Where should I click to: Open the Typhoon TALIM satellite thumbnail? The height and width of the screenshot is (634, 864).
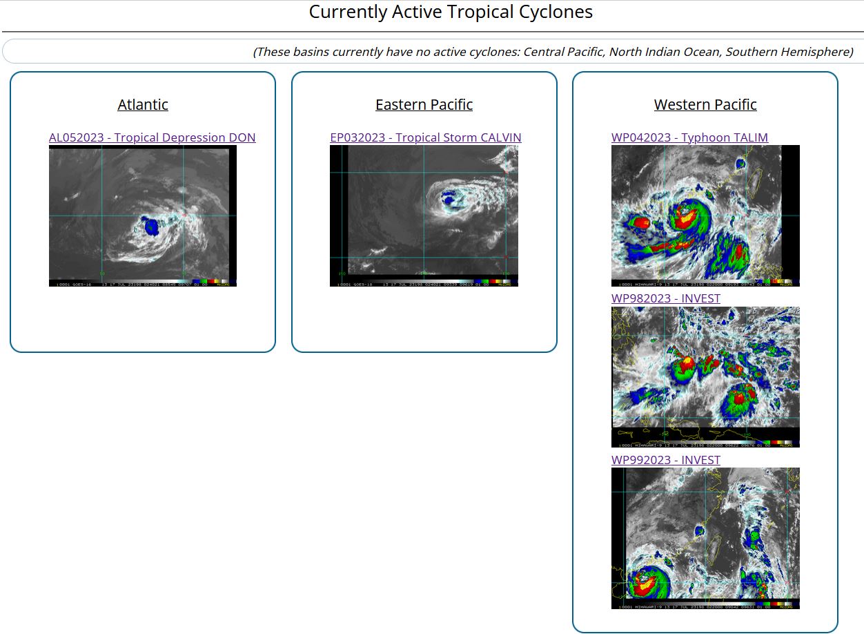click(705, 215)
